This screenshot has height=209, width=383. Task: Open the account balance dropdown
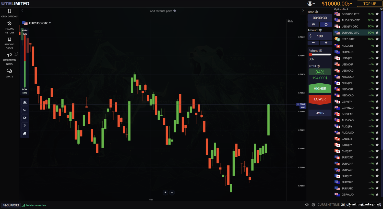coord(337,4)
